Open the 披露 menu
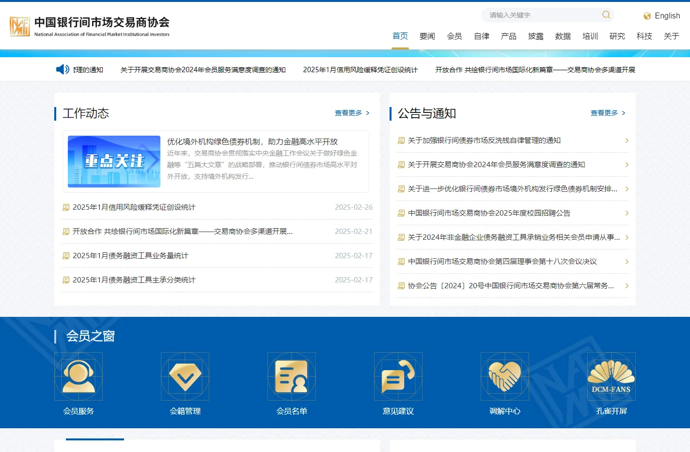 pyautogui.click(x=536, y=36)
